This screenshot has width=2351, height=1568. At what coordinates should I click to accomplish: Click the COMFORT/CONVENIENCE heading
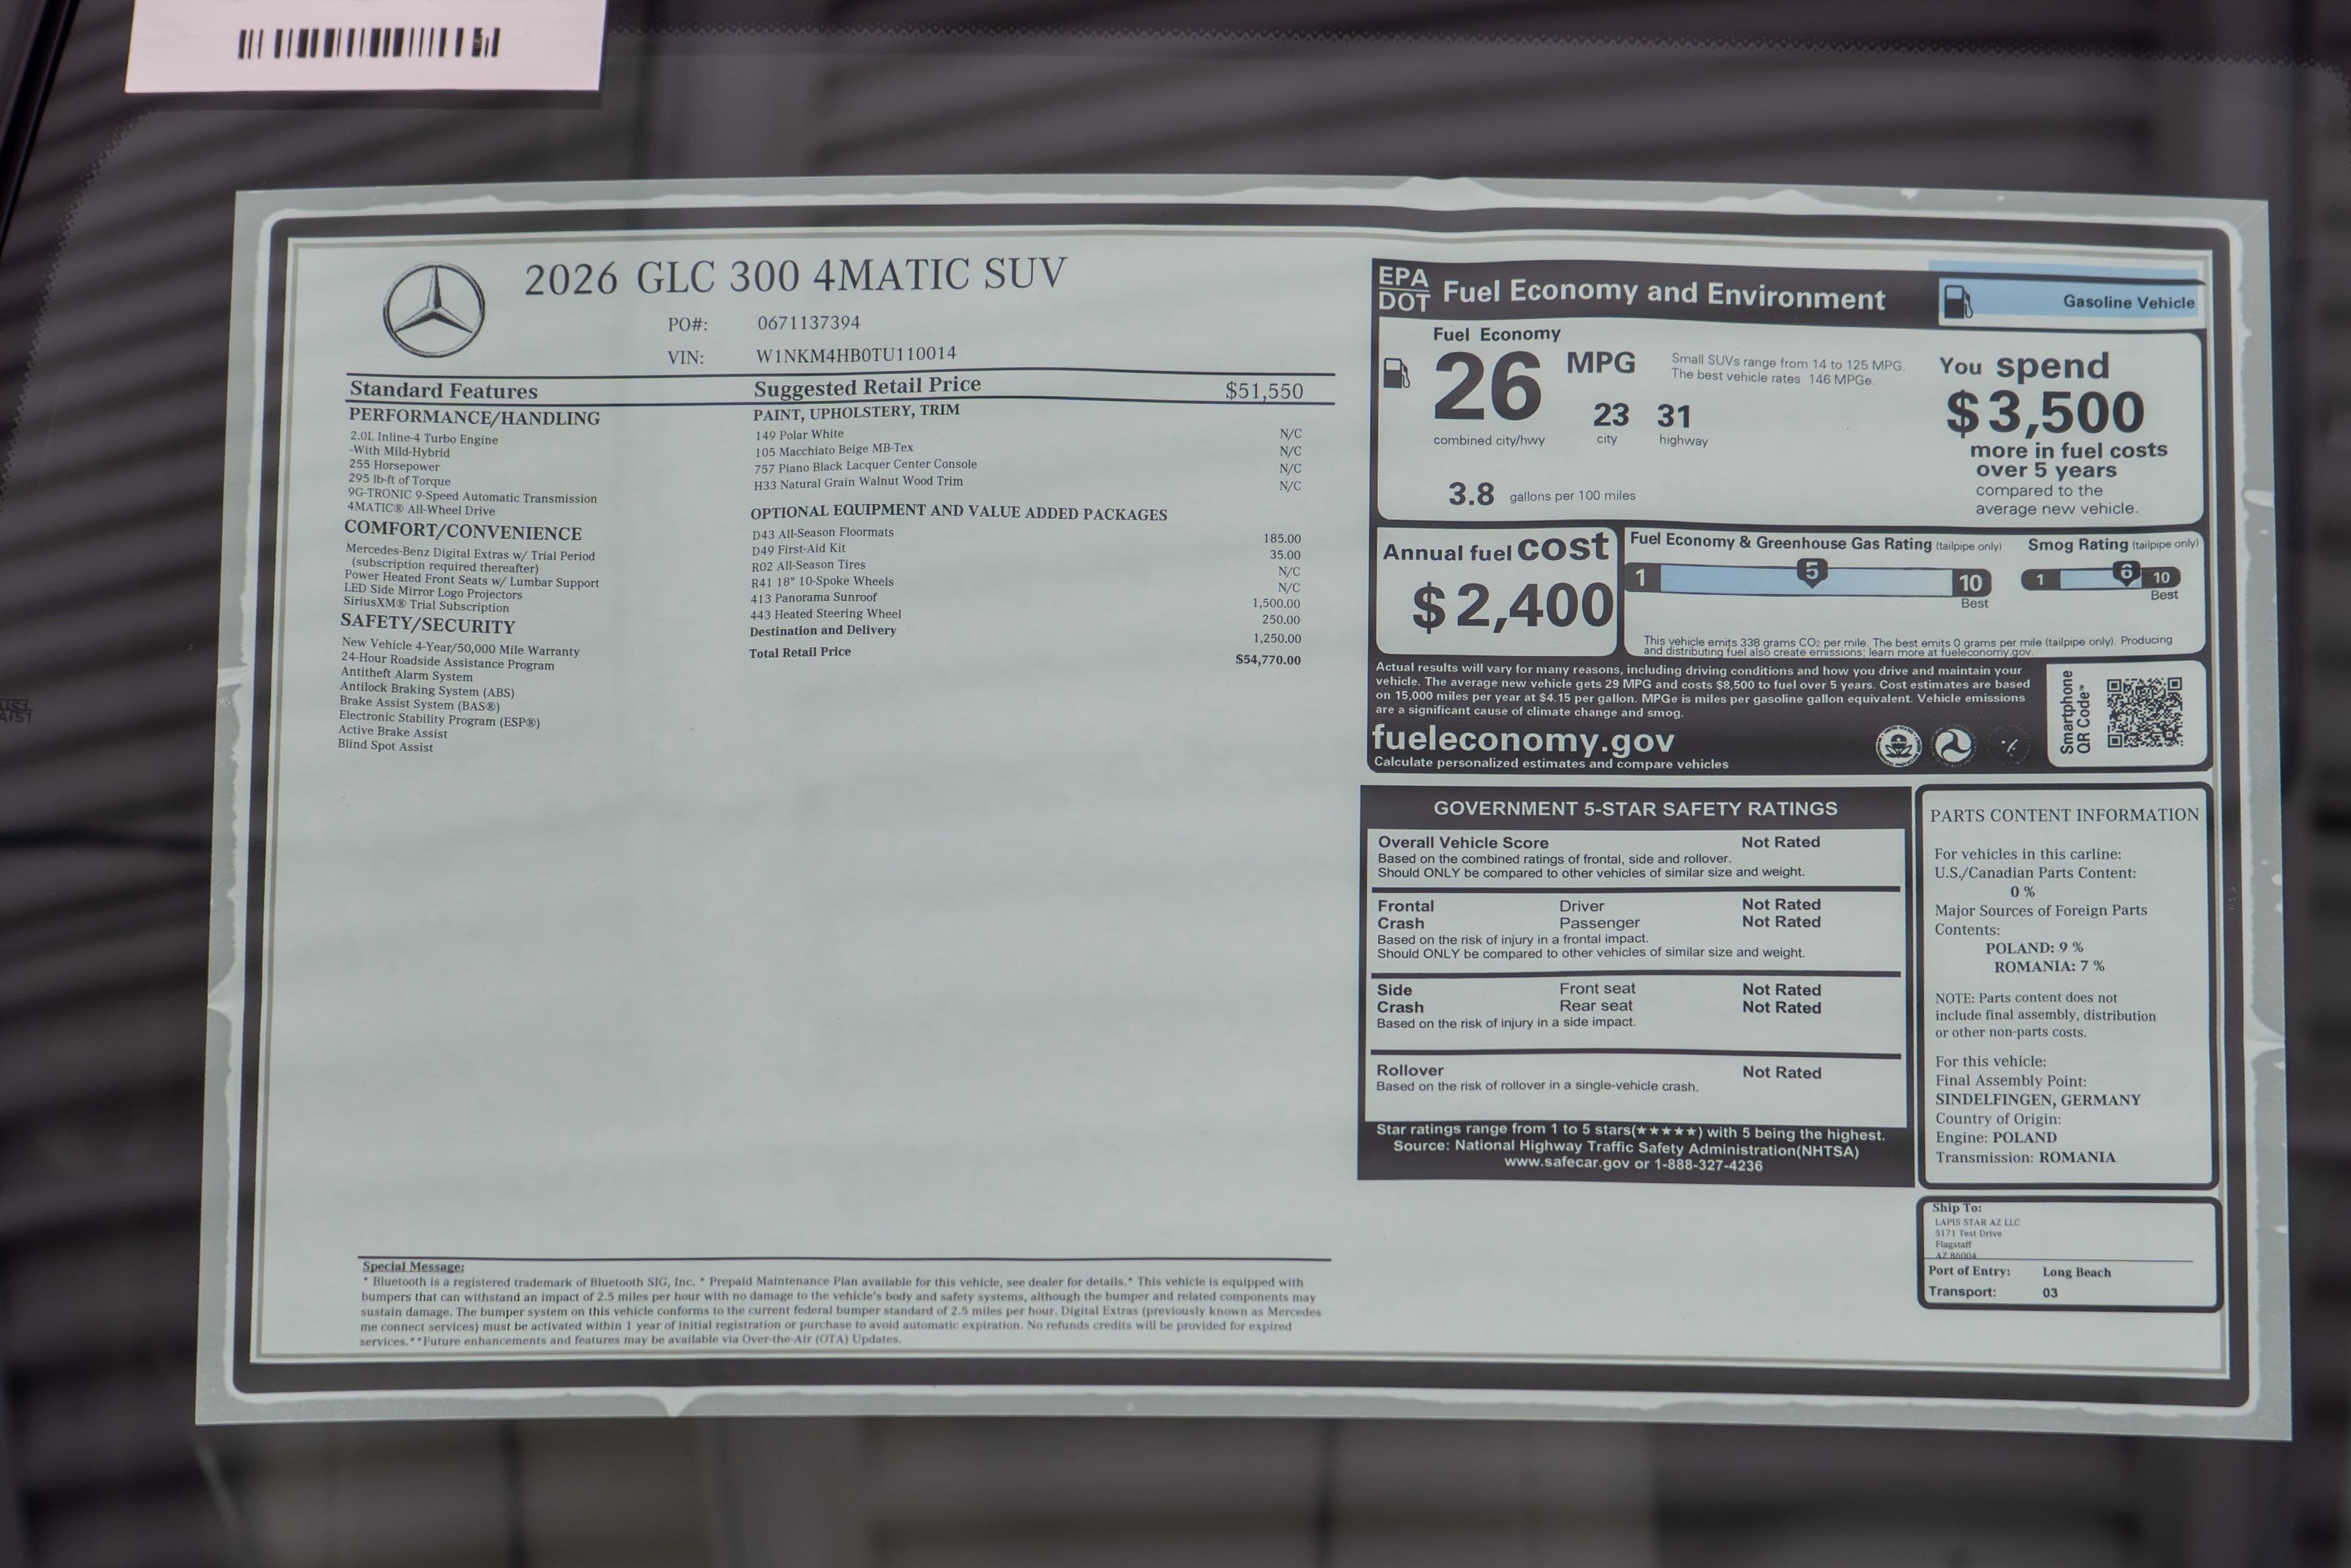tap(463, 531)
